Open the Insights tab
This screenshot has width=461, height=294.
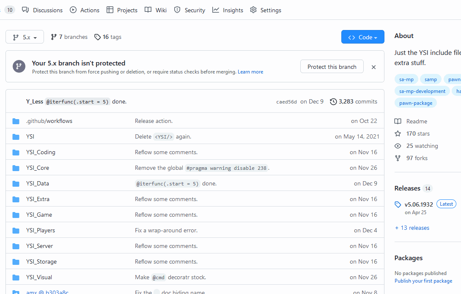point(228,10)
